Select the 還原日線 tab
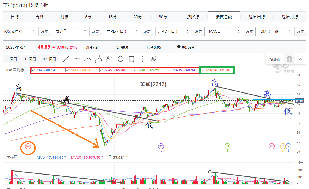Image resolution: width=309 pixels, height=189 pixels. pos(224,17)
